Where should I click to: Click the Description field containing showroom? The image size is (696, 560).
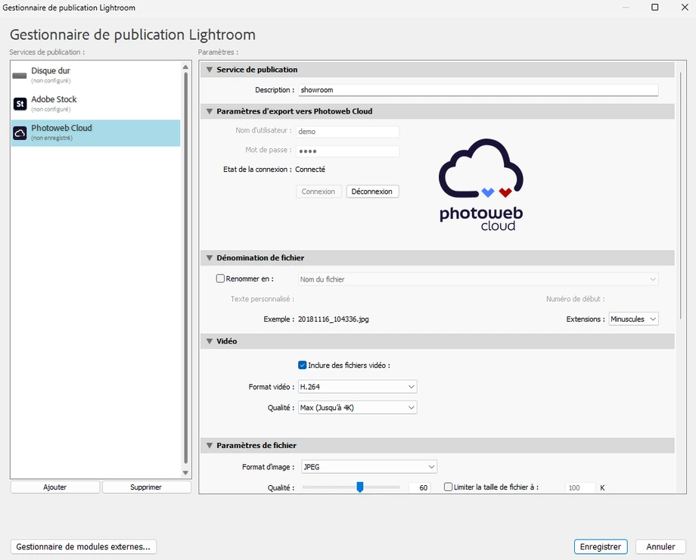[478, 90]
